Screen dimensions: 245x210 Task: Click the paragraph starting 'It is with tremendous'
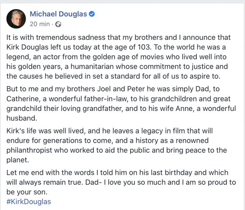coord(118,57)
